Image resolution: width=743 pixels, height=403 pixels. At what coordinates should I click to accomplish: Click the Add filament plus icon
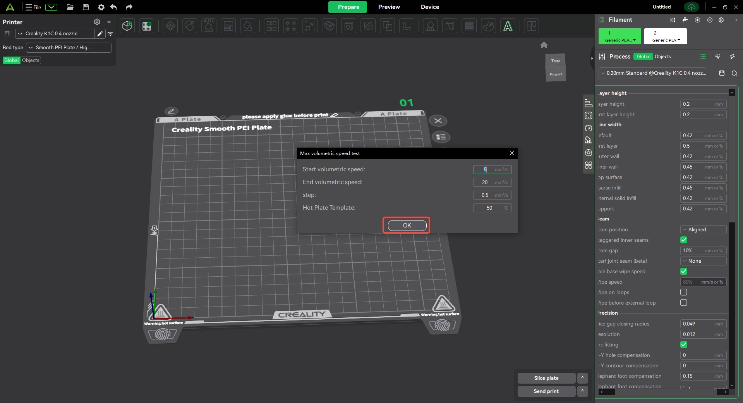pos(697,20)
